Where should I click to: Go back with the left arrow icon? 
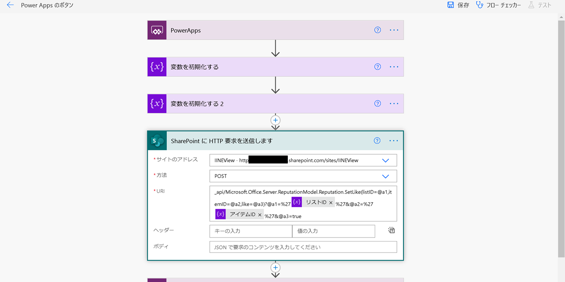pos(10,5)
